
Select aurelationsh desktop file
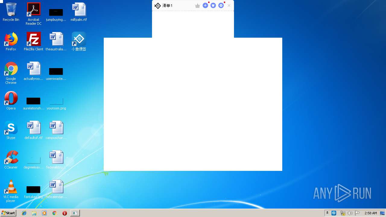tap(33, 103)
